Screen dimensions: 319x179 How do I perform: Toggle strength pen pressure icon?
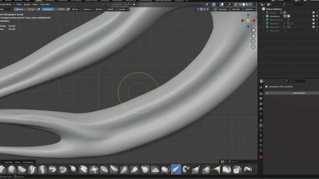click(68, 9)
